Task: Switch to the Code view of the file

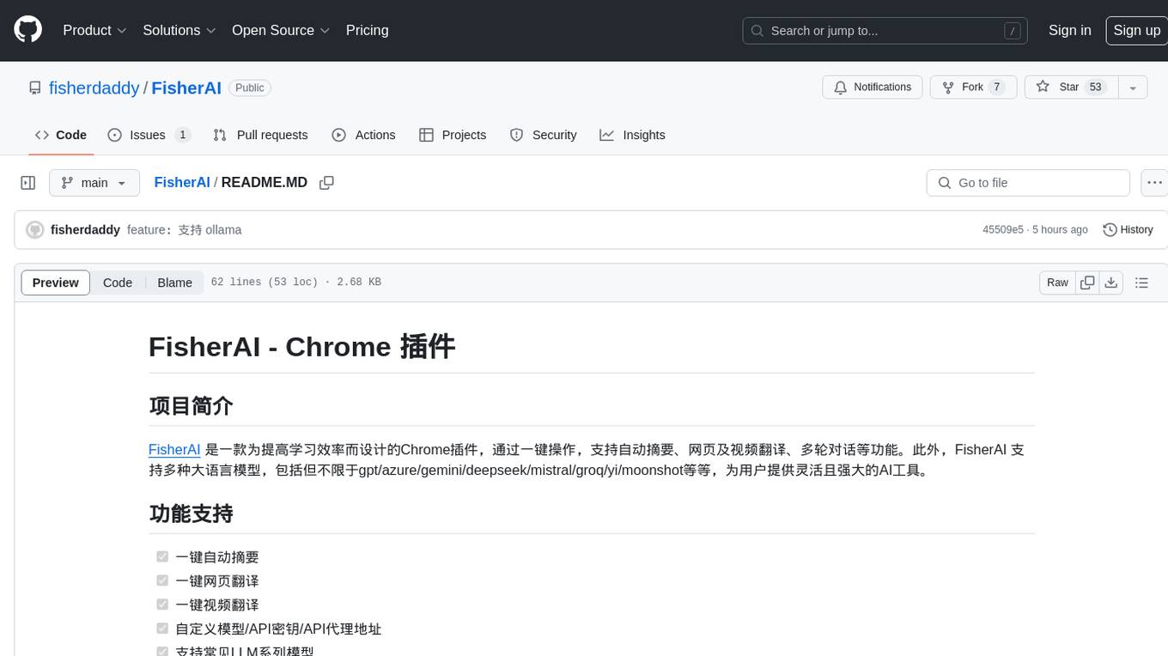Action: [x=118, y=282]
